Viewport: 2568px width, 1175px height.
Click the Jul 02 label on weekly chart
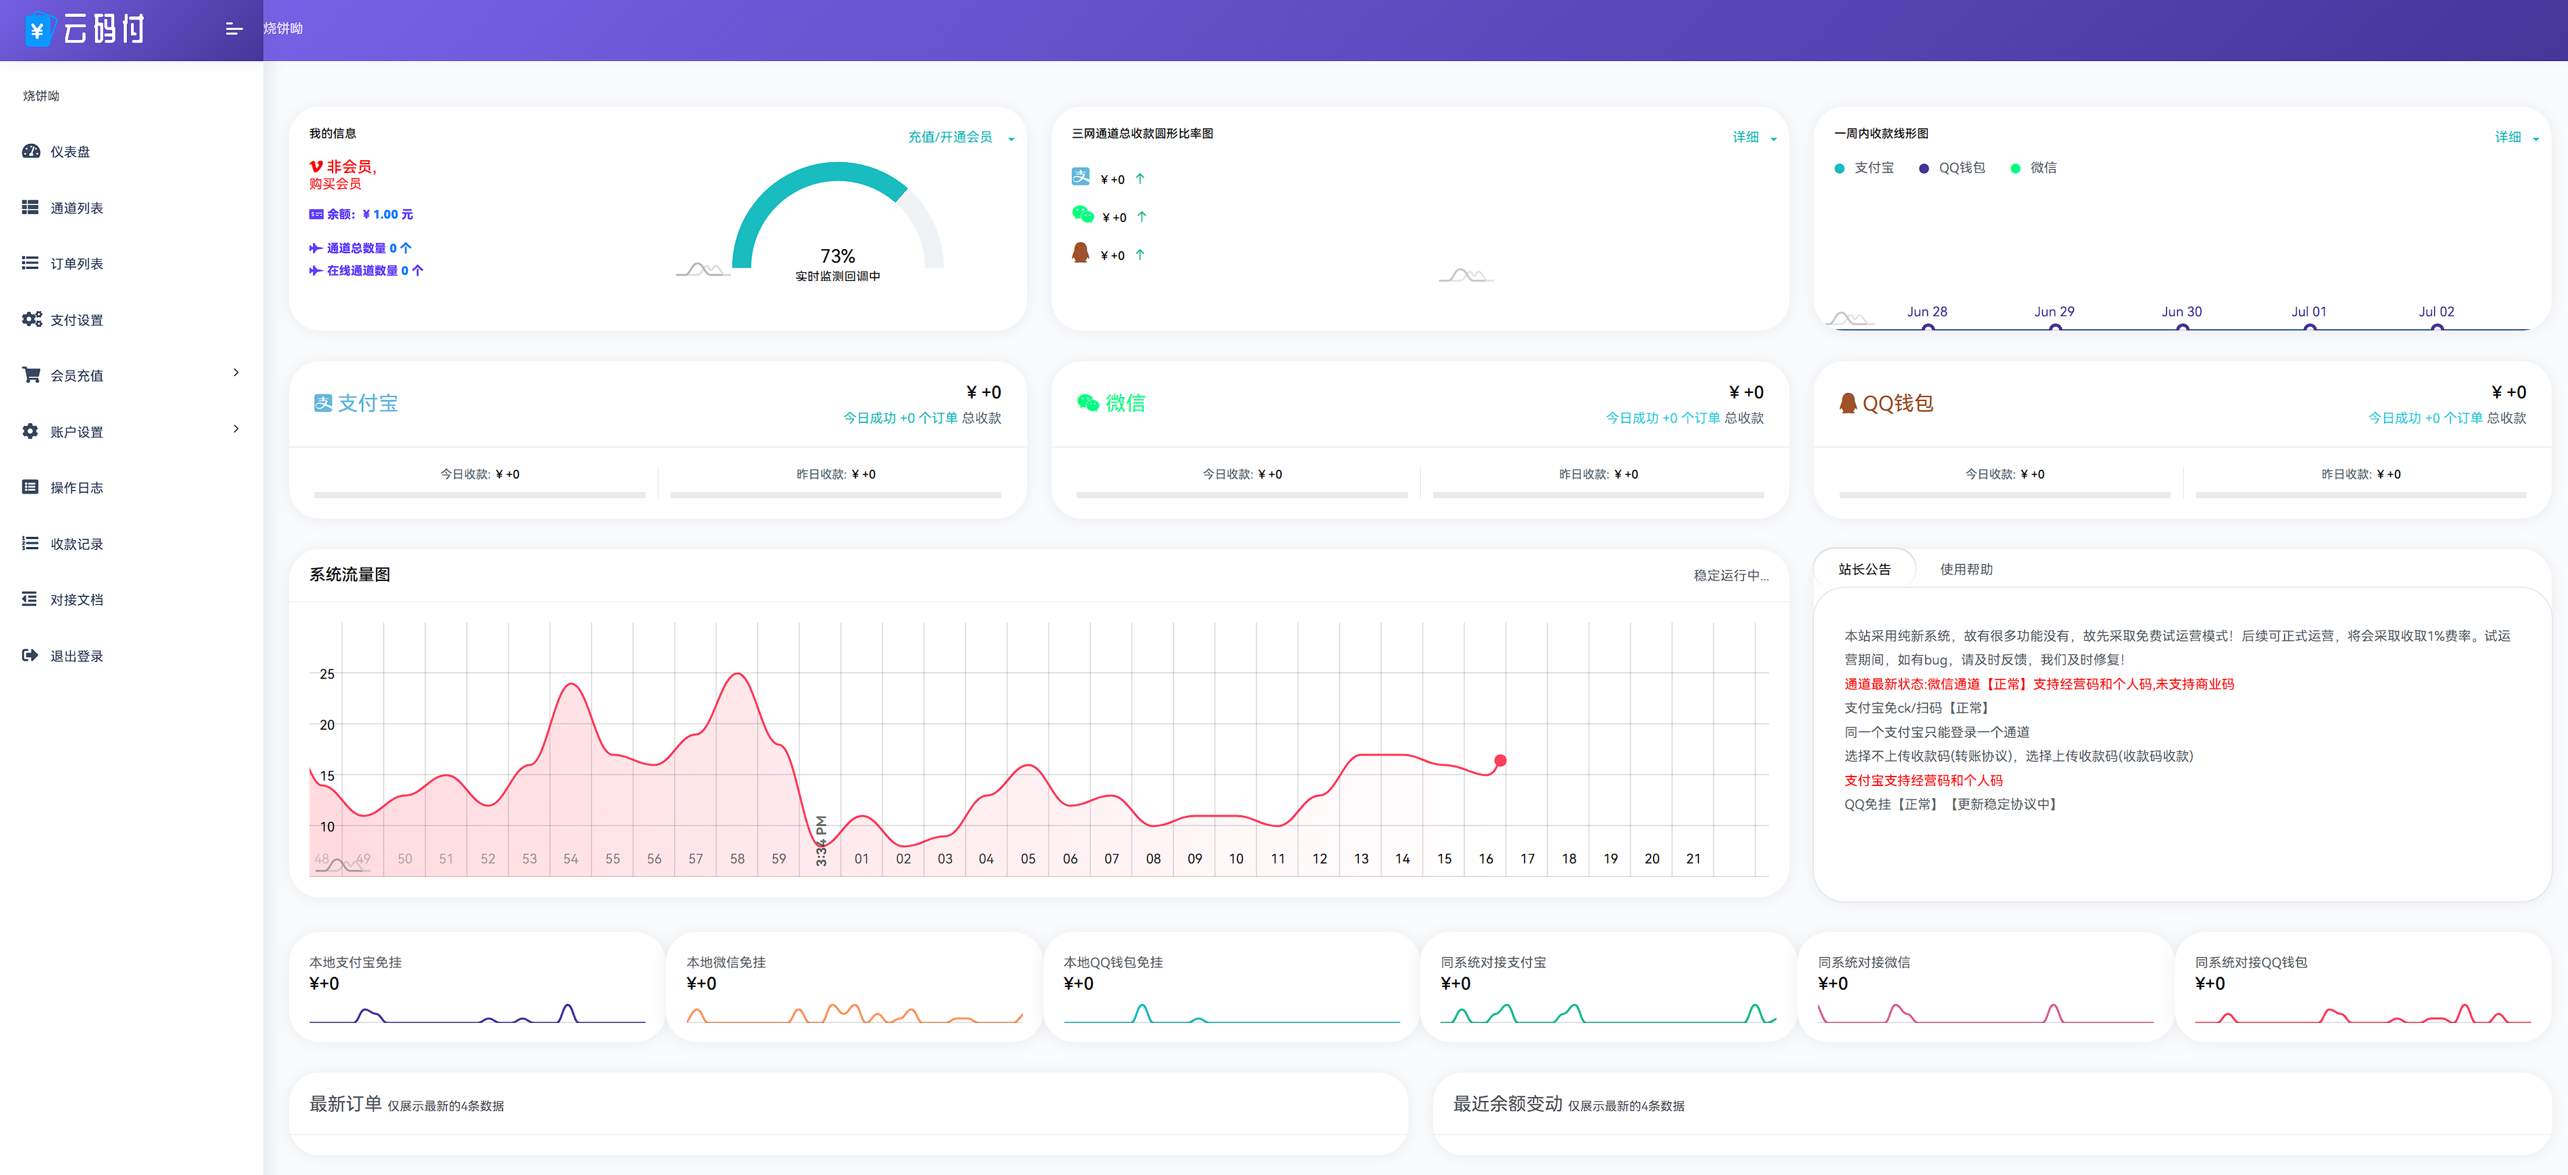tap(2436, 311)
